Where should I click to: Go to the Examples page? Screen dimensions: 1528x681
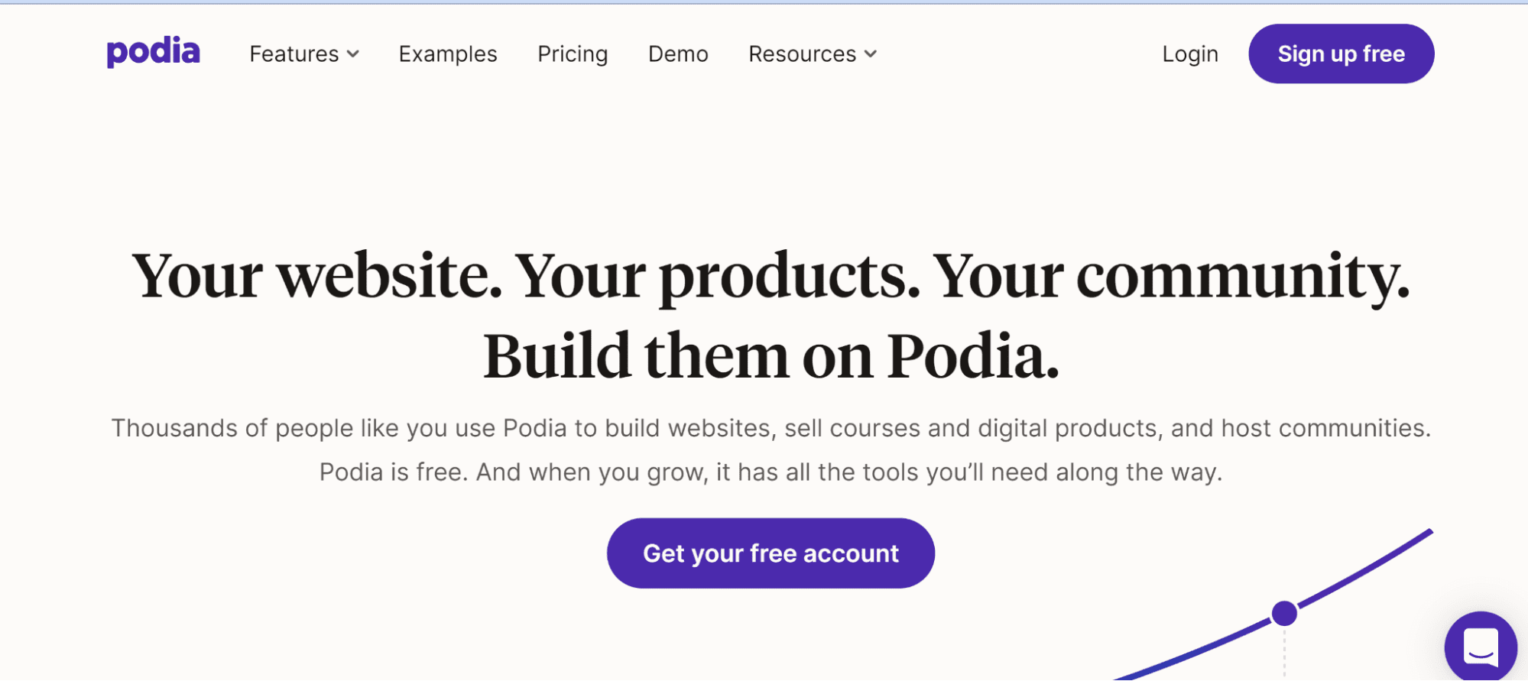tap(448, 54)
